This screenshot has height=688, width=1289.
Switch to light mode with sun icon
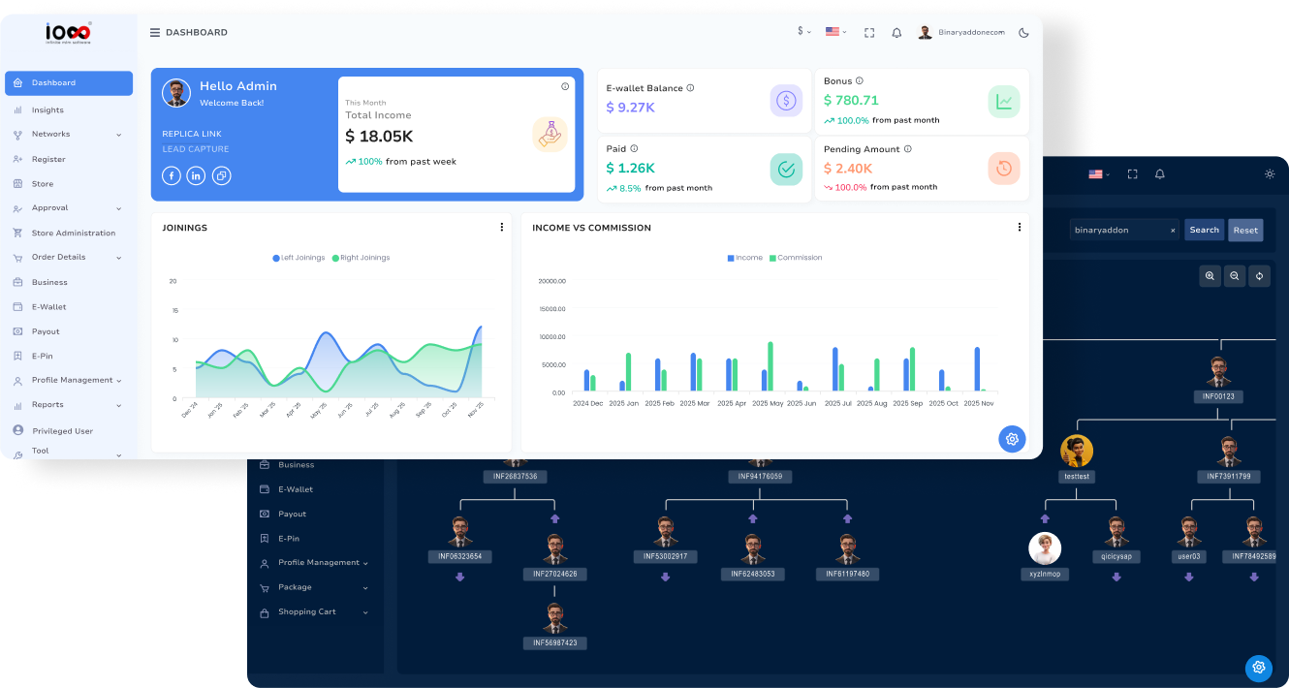(x=1270, y=174)
